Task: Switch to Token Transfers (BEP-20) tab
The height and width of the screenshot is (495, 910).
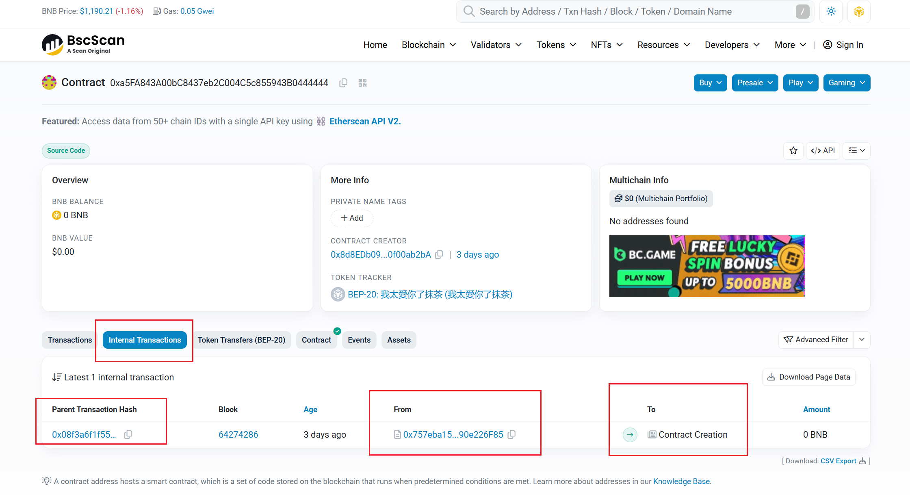Action: click(x=241, y=340)
